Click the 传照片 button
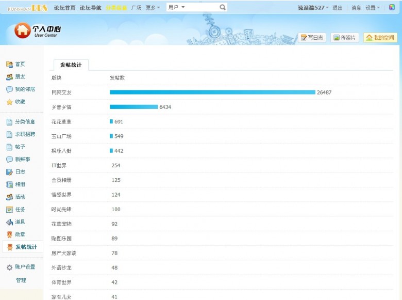Viewport: 402px width, 300px height. pyautogui.click(x=344, y=38)
